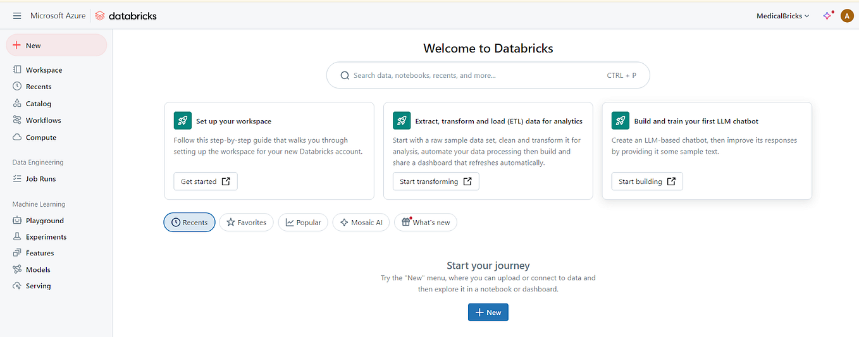Open the Databricks Assistant sparkle icon
Image resolution: width=859 pixels, height=337 pixels.
click(827, 16)
